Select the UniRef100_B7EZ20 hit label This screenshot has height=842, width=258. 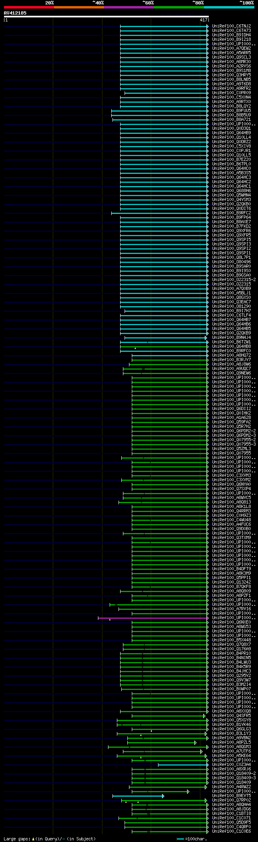231,160
